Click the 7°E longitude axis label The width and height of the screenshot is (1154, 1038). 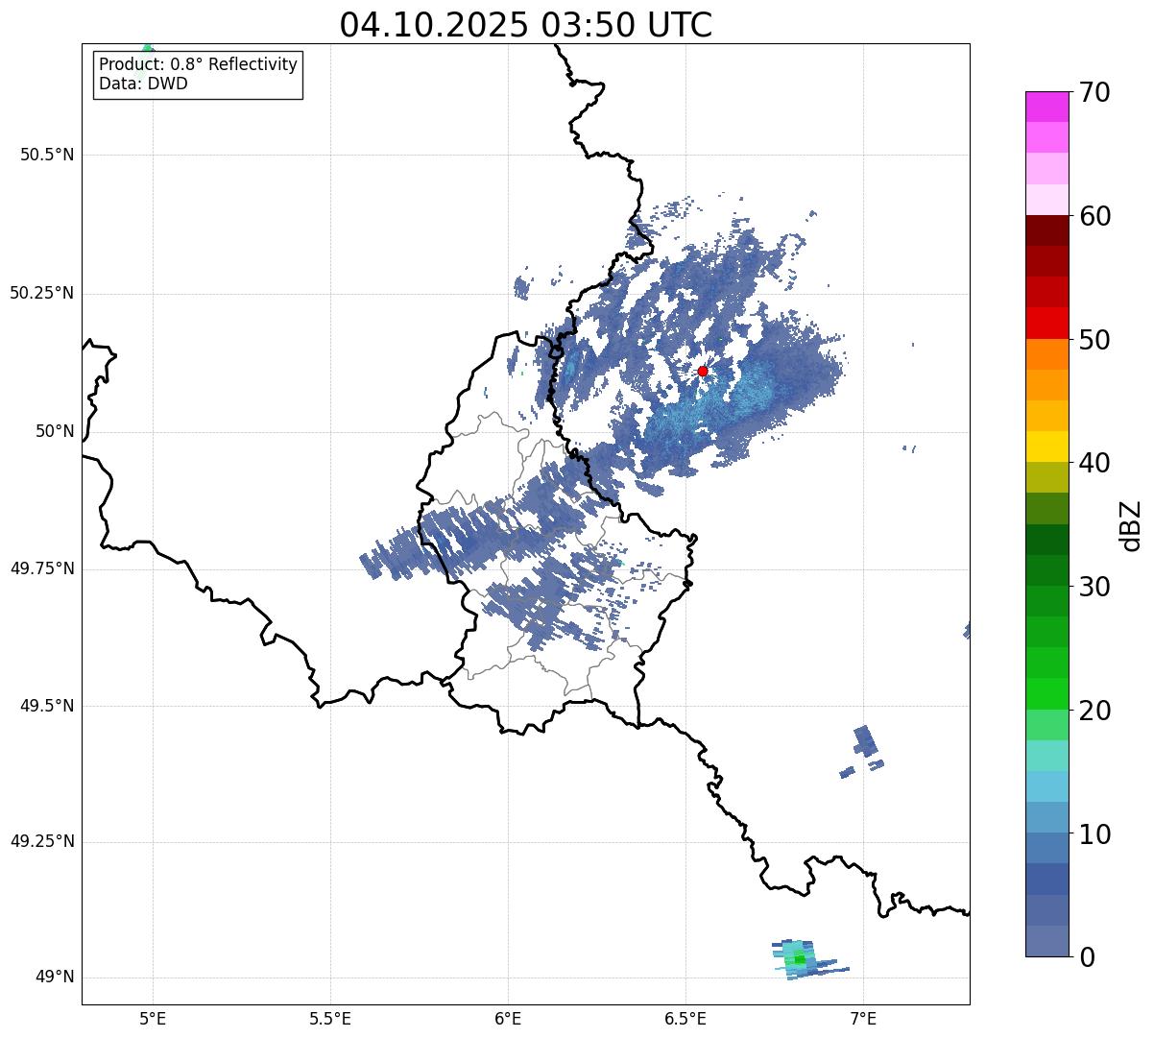[863, 1017]
